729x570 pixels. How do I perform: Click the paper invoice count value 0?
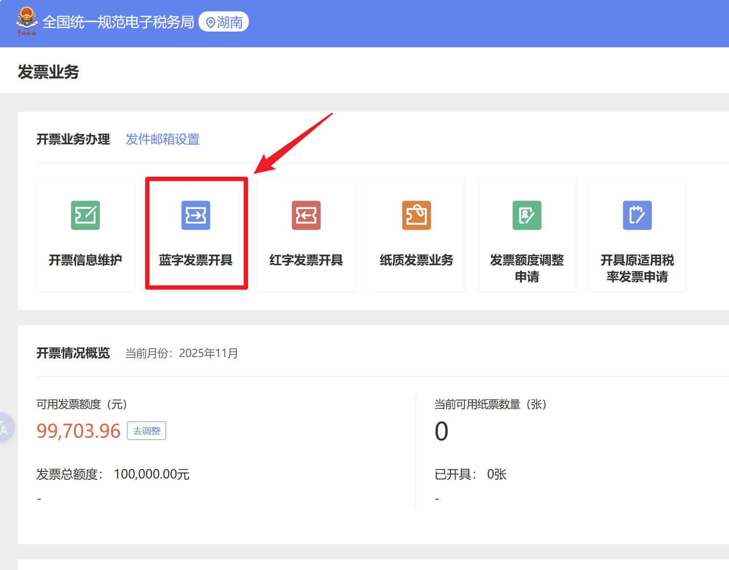click(x=441, y=431)
